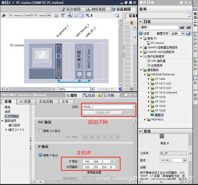Viewport: 198px width, 185px height.
Task: Expand the PROFIBUS folder
Action: [x=145, y=119]
